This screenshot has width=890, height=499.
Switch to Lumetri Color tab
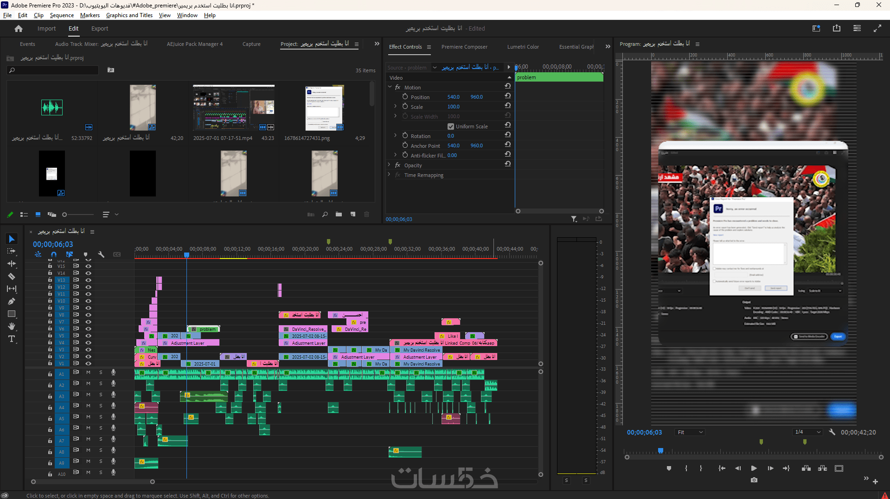click(523, 47)
